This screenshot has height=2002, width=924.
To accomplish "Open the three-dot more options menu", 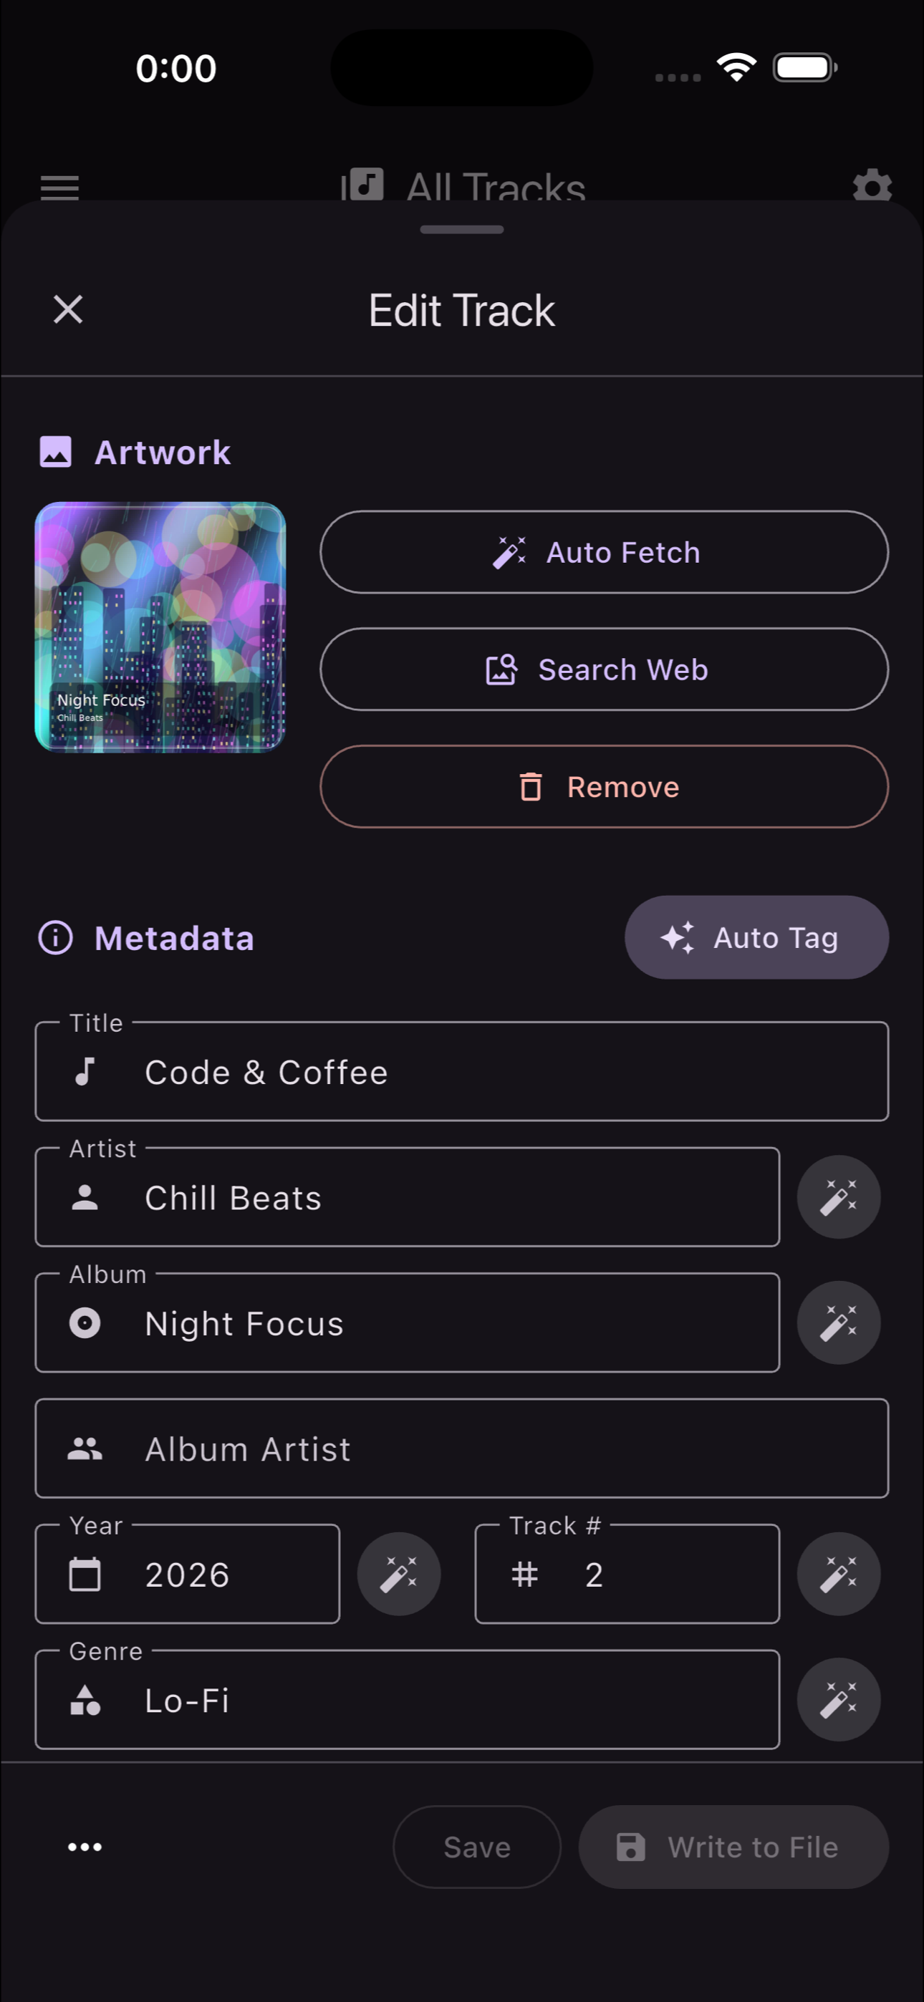I will click(85, 1847).
